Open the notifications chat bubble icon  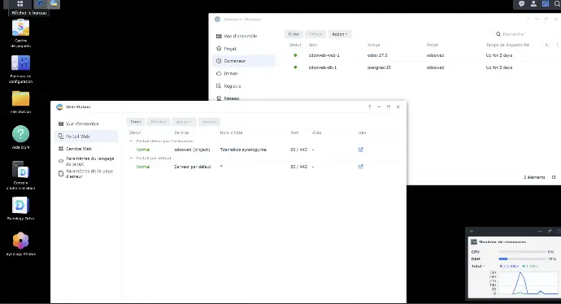click(522, 3)
